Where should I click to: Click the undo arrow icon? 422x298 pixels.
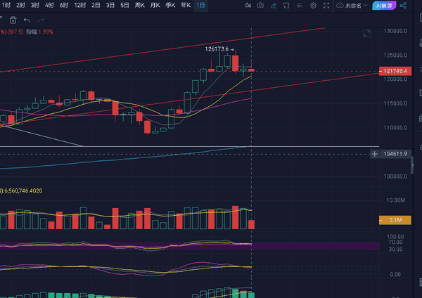(27, 20)
